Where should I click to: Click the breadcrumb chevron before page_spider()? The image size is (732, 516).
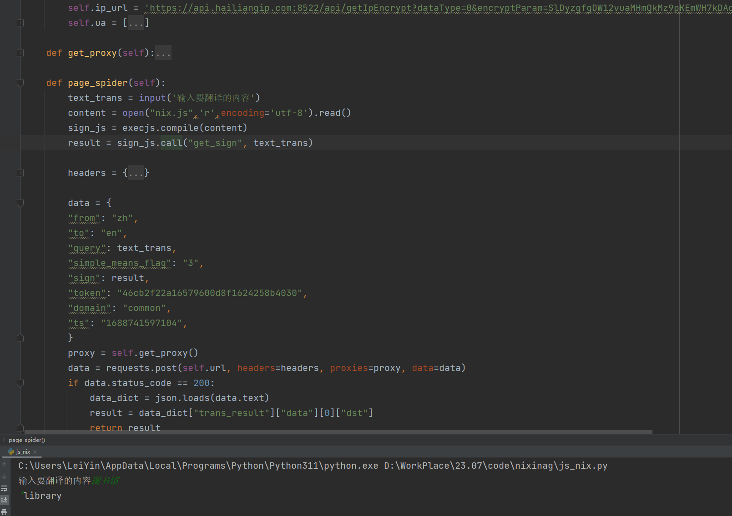point(4,440)
